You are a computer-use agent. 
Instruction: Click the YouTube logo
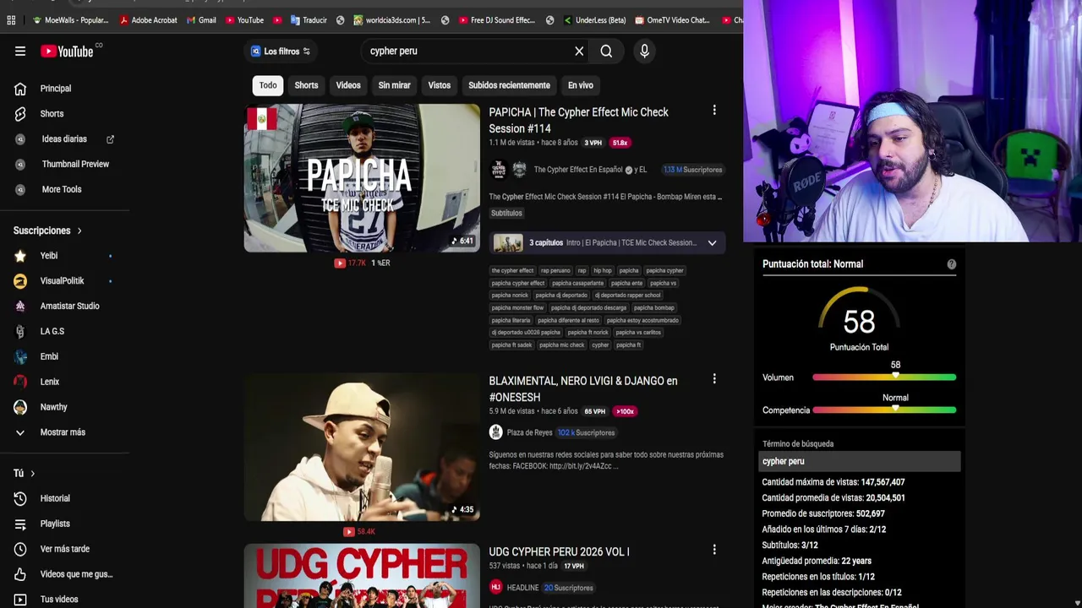(x=67, y=52)
